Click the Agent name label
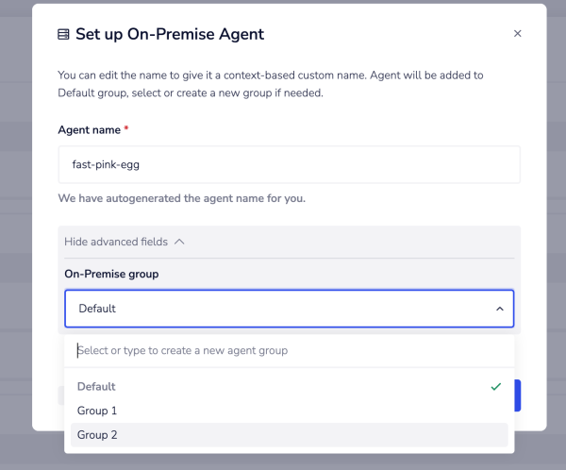The height and width of the screenshot is (470, 566). pos(88,127)
